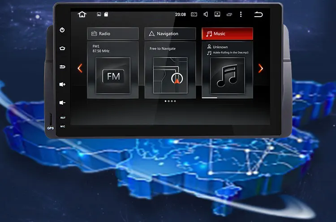Tap the side back button
This screenshot has height=222, width=336.
coord(62,67)
